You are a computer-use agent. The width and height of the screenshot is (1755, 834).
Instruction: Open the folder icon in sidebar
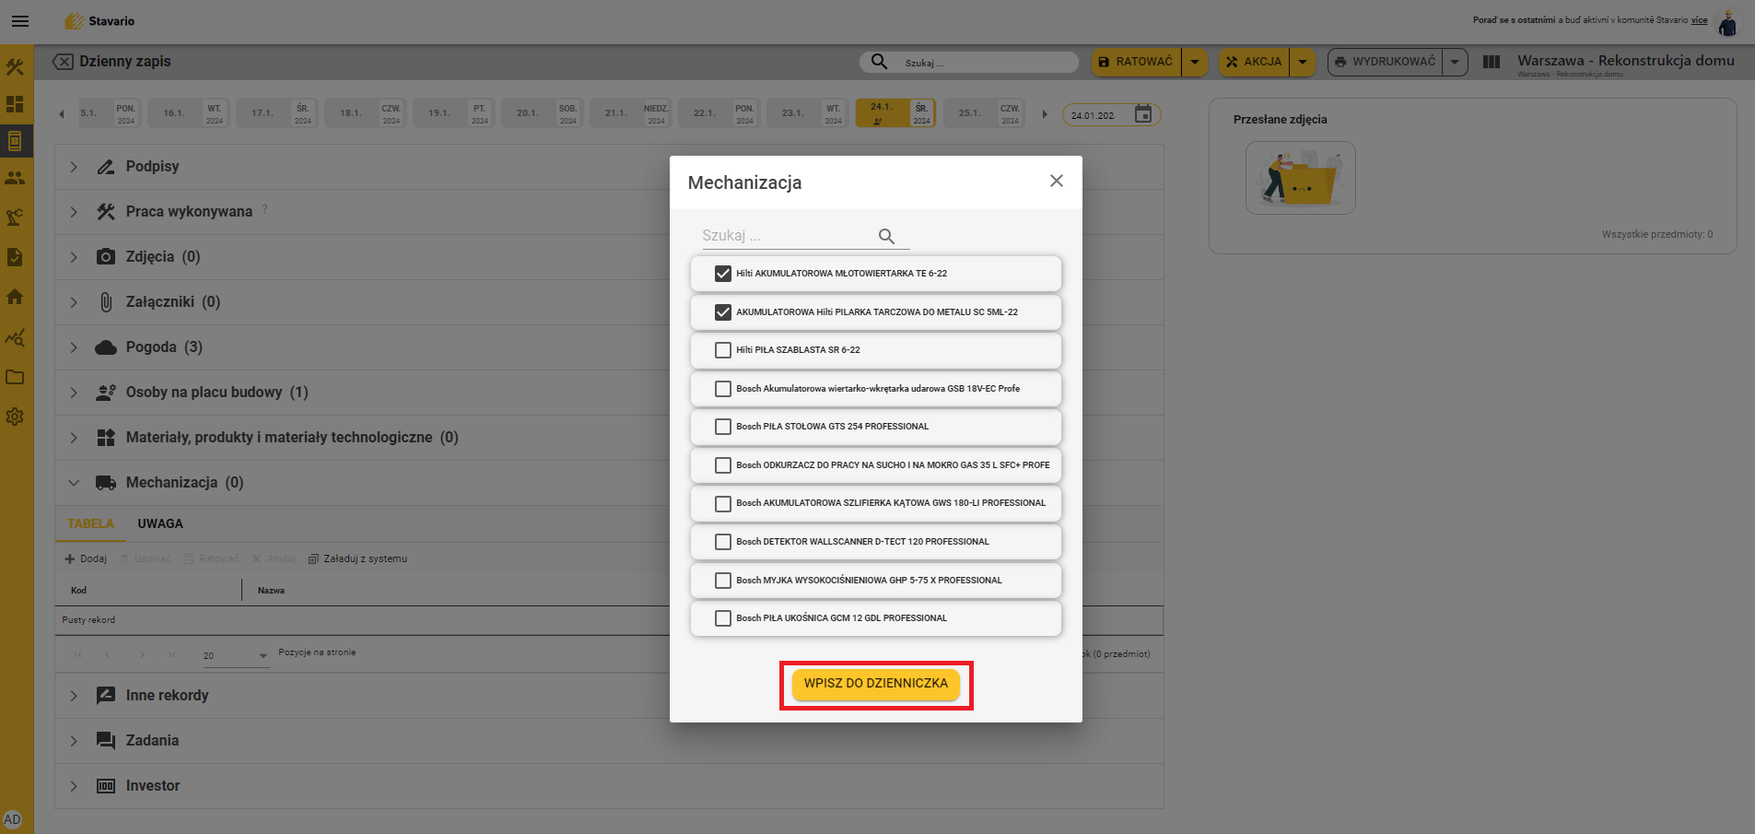tap(15, 377)
